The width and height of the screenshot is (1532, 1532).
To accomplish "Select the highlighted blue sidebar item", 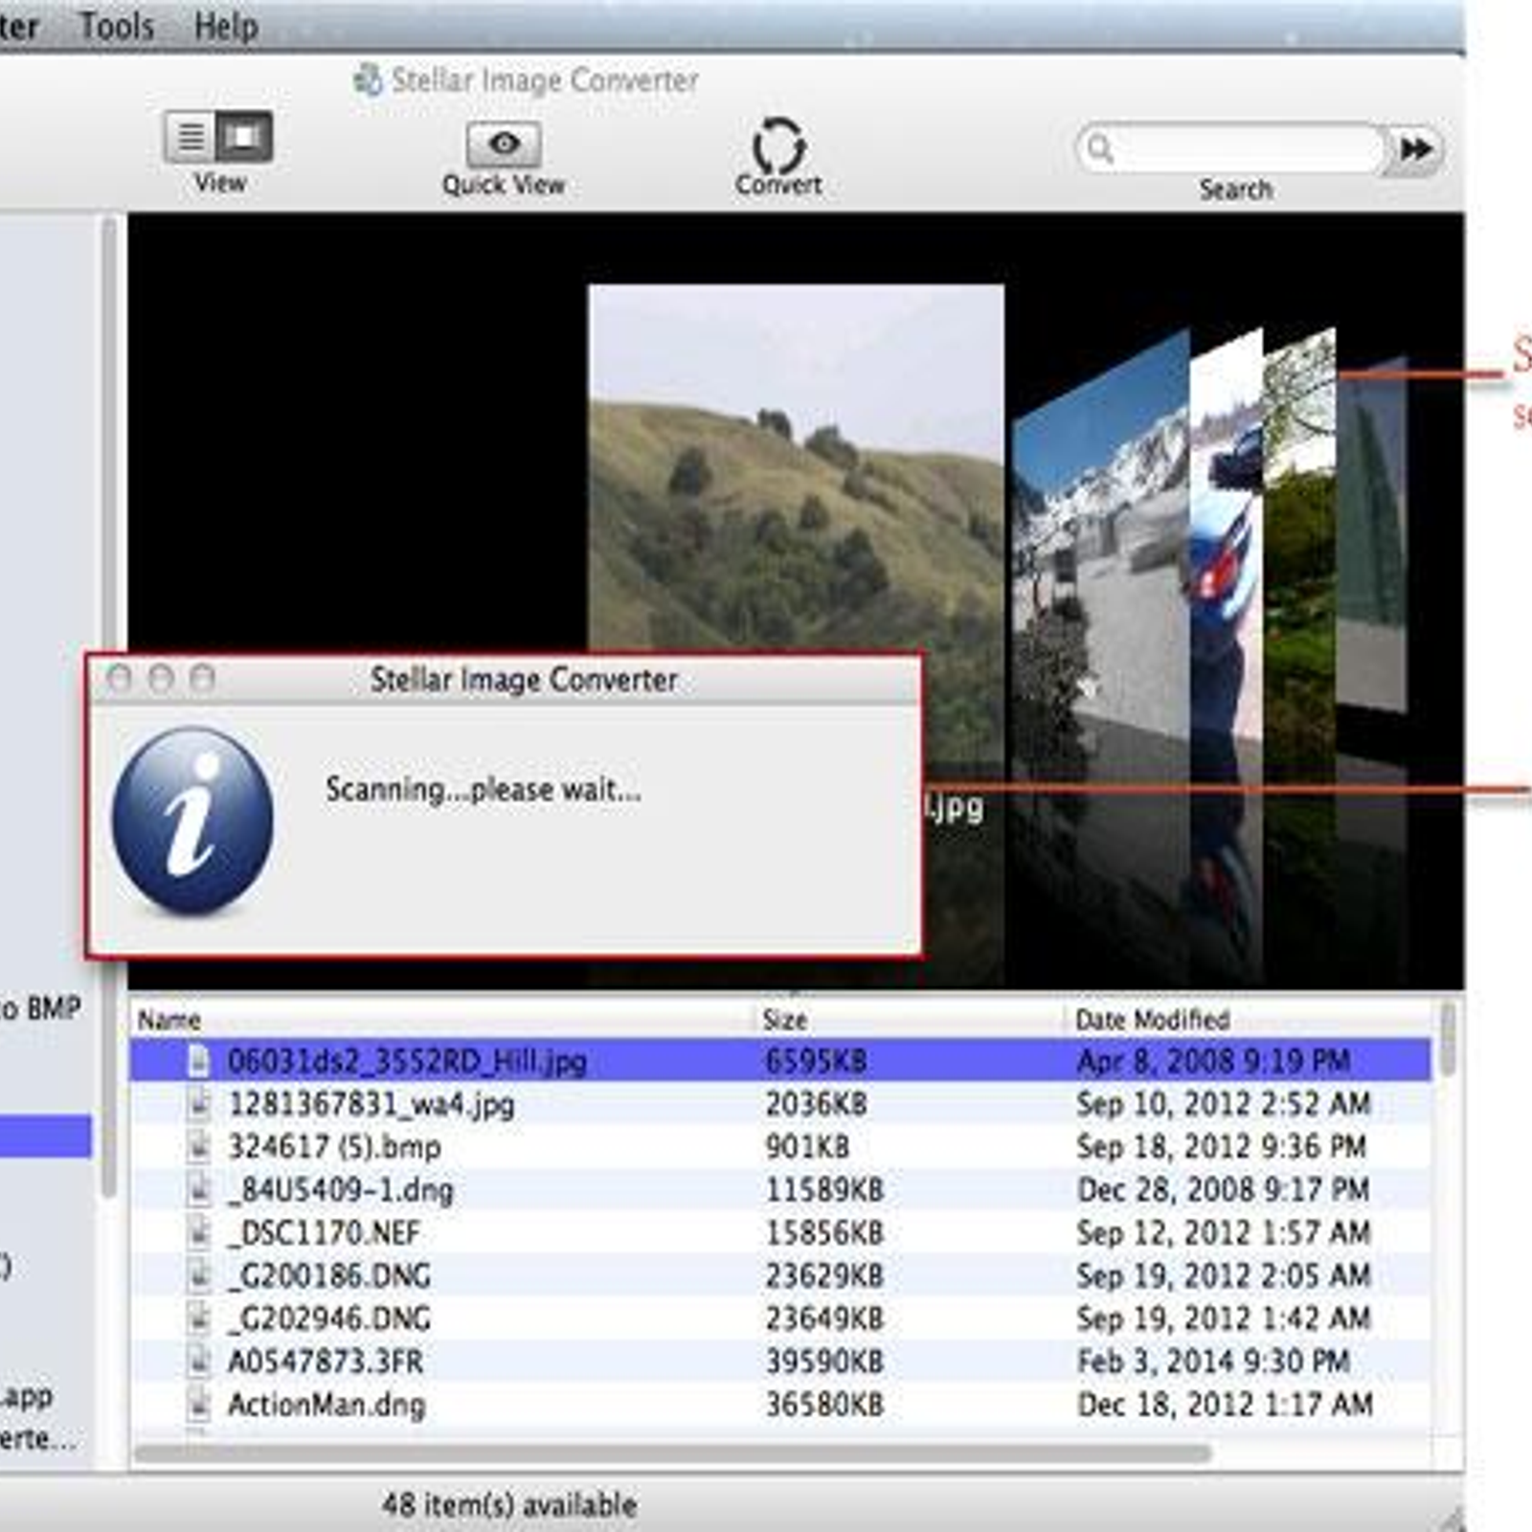I will [45, 1137].
